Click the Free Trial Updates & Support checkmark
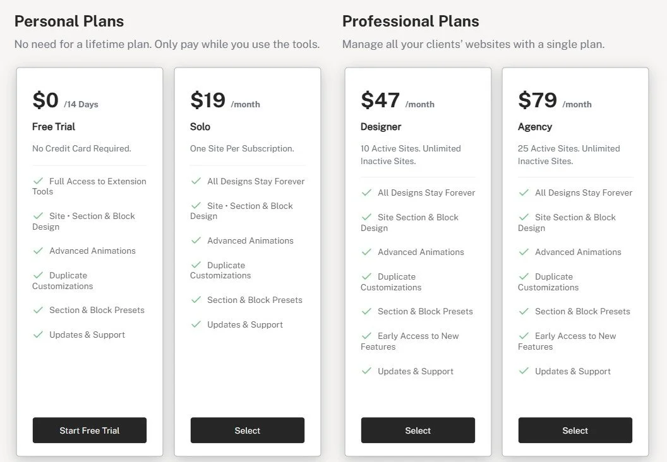Viewport: 667px width, 462px height. pos(39,335)
